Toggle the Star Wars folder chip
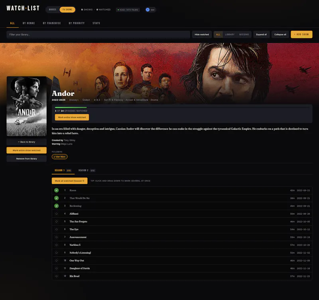Screen dimensions: 319x300 pyautogui.click(x=59, y=157)
